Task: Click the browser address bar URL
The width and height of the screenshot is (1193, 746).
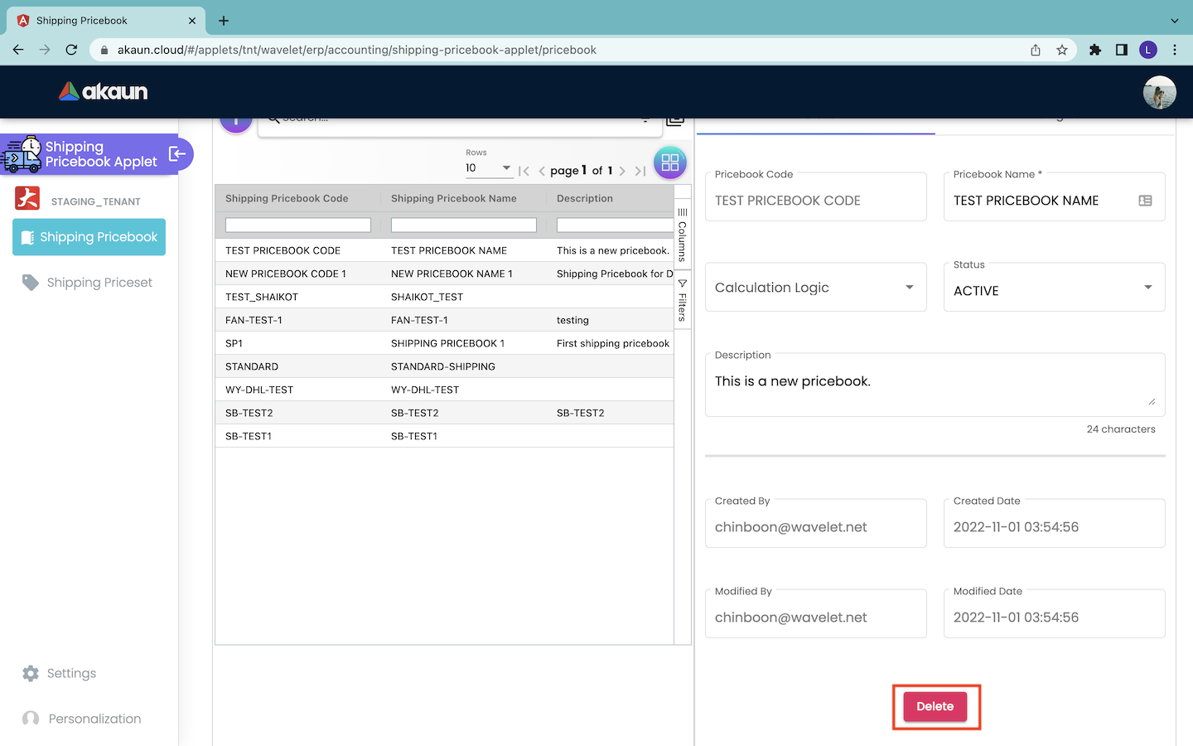Action: [x=357, y=50]
